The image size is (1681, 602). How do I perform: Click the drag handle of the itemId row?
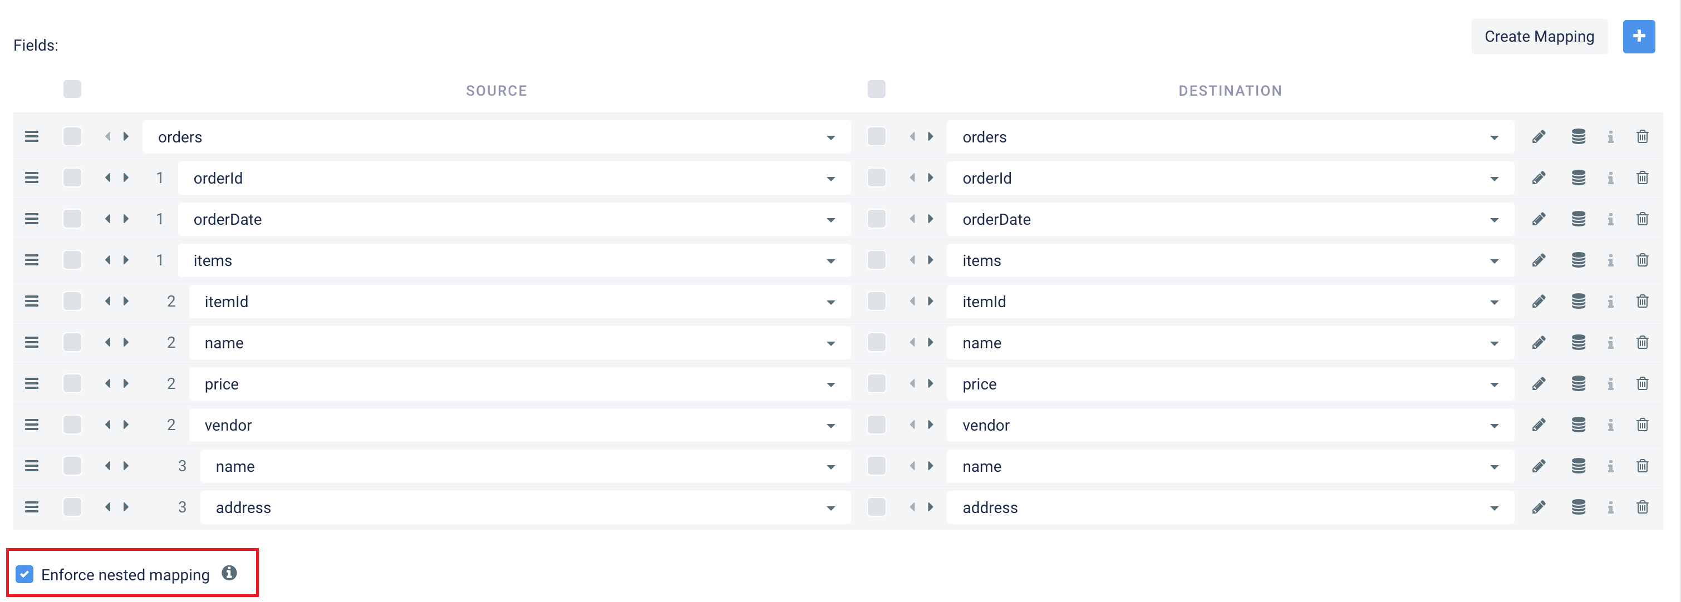(x=31, y=302)
